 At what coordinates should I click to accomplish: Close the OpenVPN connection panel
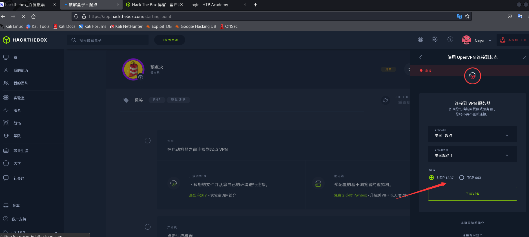pos(524,57)
